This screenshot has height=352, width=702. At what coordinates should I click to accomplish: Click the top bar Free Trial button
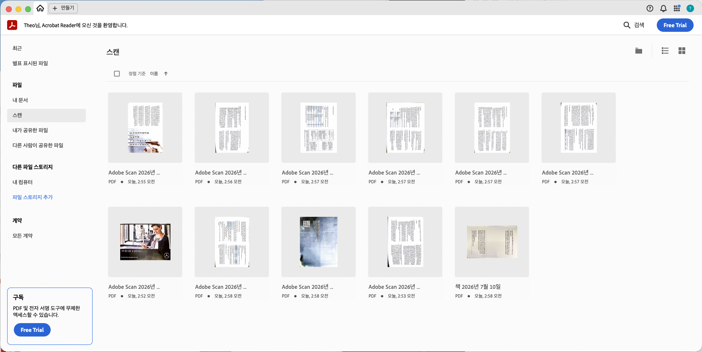click(x=675, y=25)
